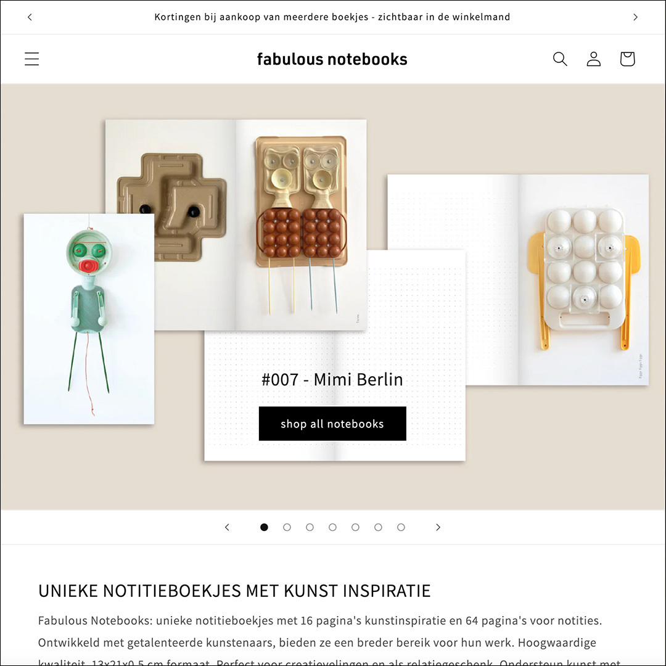666x666 pixels.
Task: Jump to the sixth slide dot
Action: coord(378,527)
